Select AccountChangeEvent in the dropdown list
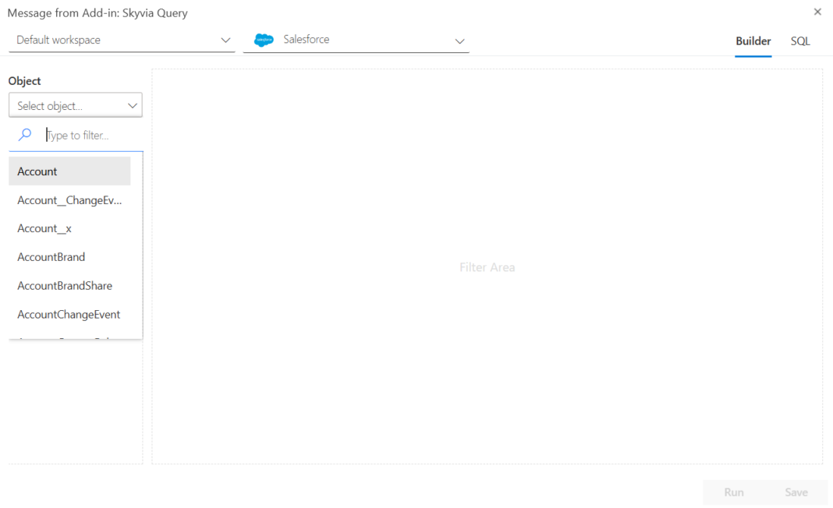The width and height of the screenshot is (833, 508). [69, 315]
